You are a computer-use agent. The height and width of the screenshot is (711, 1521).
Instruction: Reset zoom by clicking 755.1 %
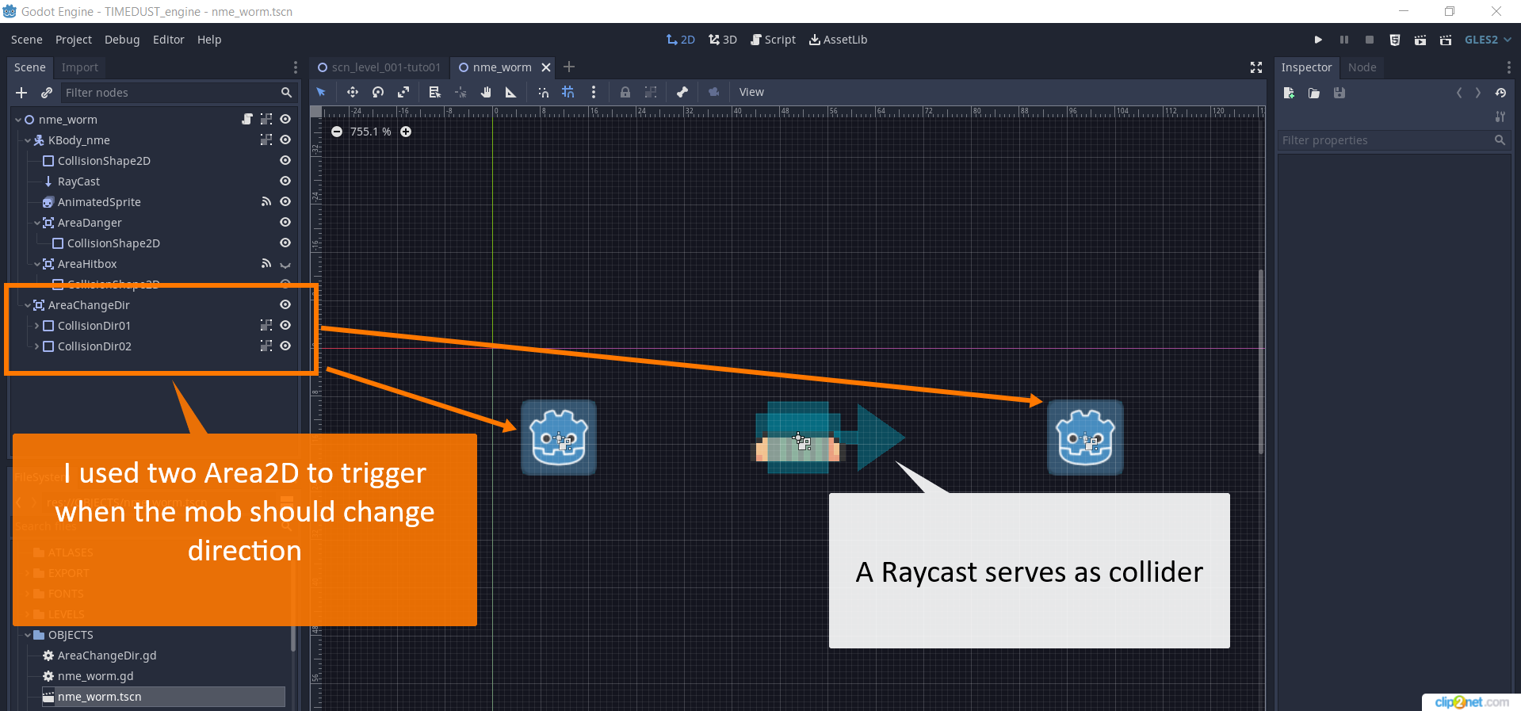click(370, 132)
